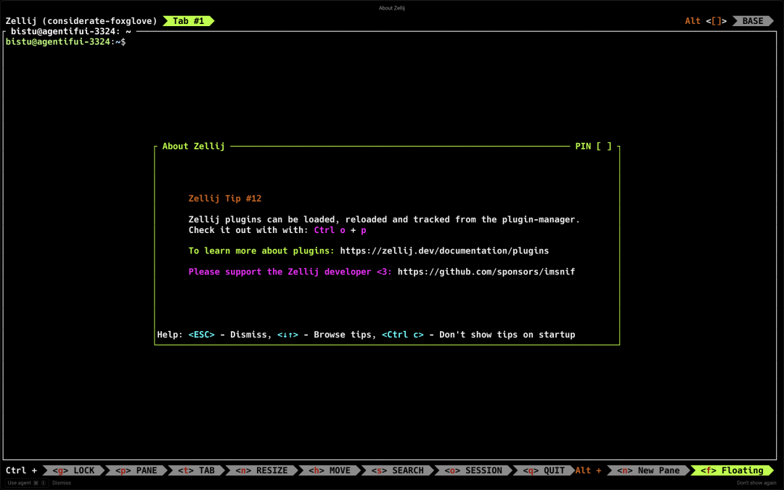
Task: Click the <ESC> Dismiss help hint
Action: tap(227, 335)
